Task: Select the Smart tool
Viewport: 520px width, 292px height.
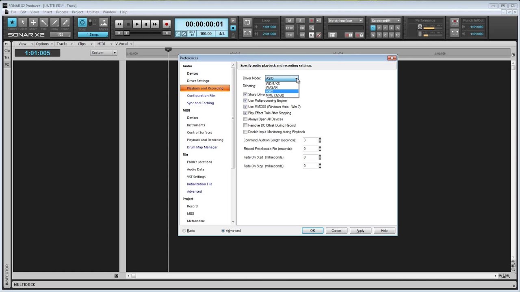Action: pos(12,23)
